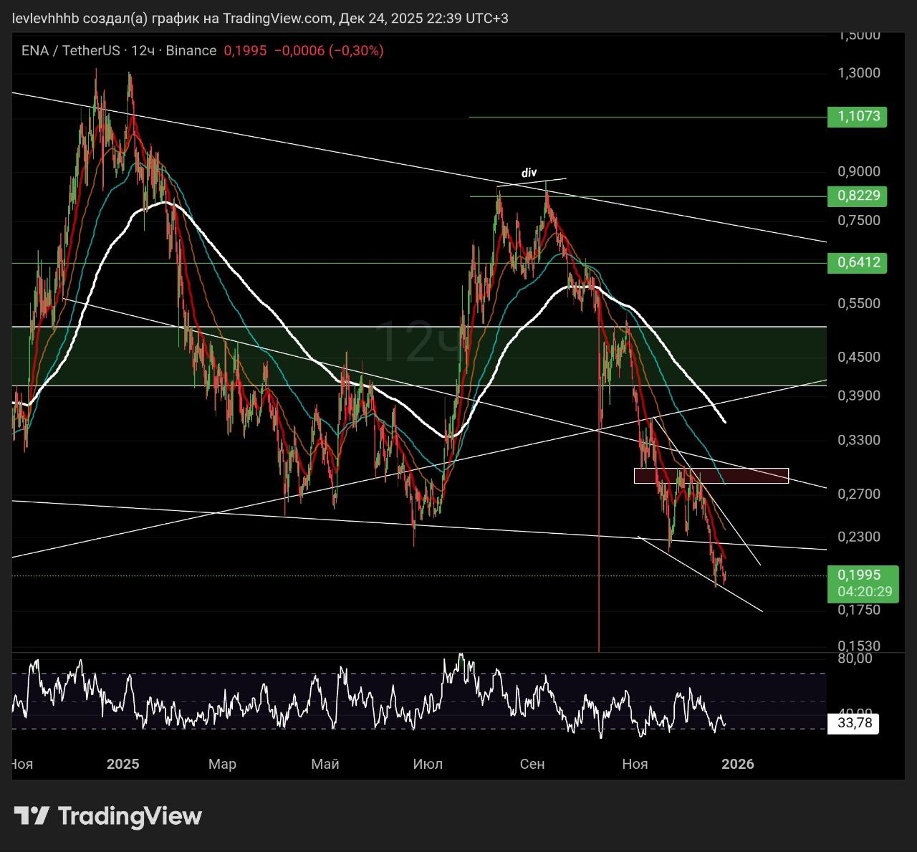Click the ENA / TetherUS symbol title
Viewport: 917px width, 852px height.
70,50
